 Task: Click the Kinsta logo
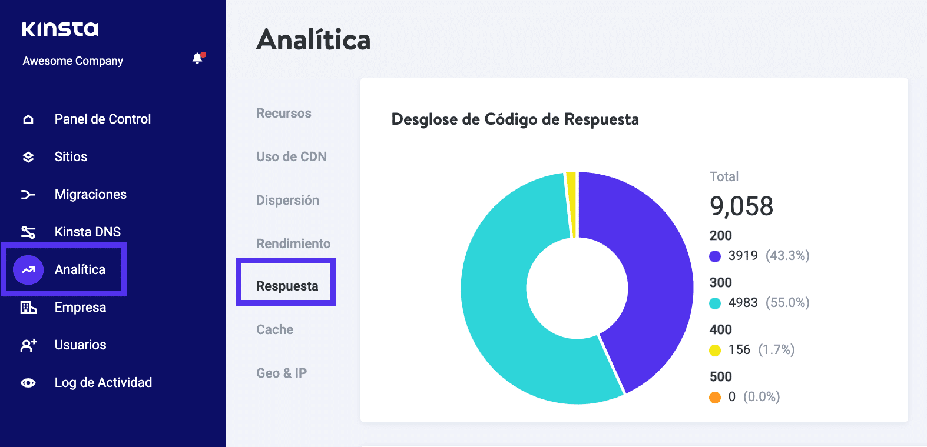(60, 29)
